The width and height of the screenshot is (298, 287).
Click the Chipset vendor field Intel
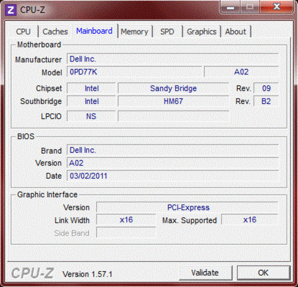click(91, 88)
